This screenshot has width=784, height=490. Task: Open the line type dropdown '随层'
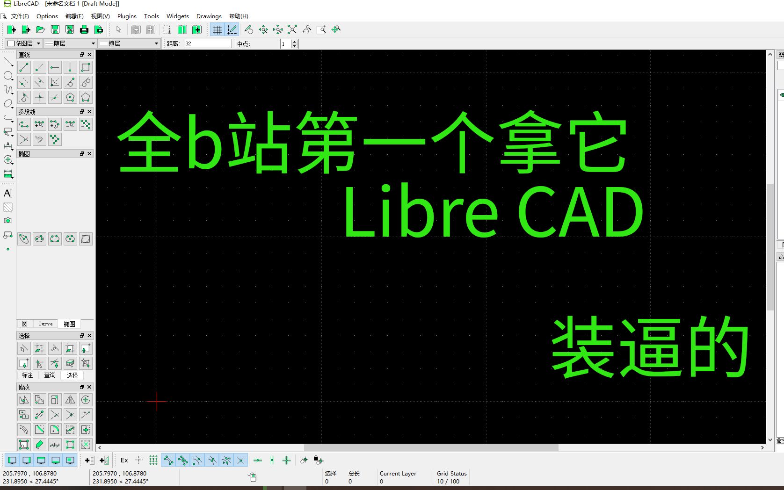pos(130,43)
